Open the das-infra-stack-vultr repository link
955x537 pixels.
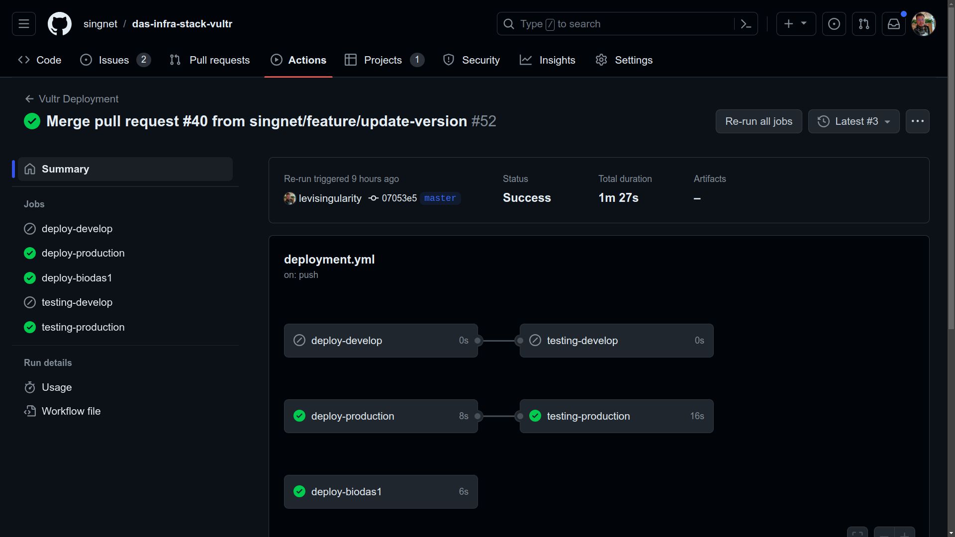coord(182,24)
